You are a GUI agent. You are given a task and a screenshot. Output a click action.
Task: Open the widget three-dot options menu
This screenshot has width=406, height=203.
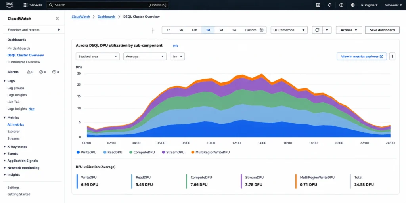point(392,56)
